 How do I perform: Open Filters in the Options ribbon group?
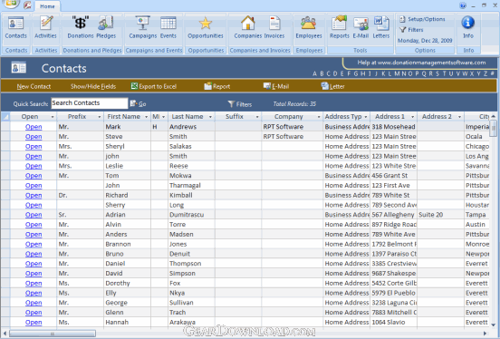click(411, 30)
